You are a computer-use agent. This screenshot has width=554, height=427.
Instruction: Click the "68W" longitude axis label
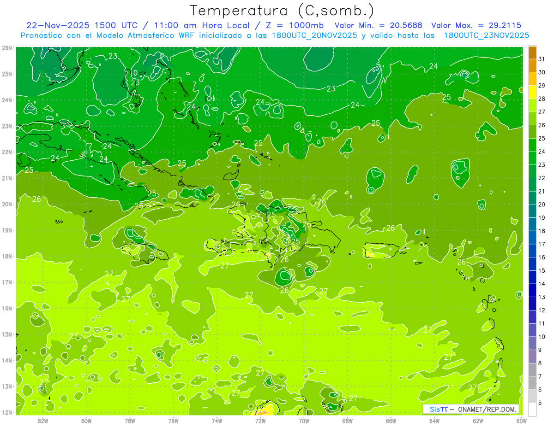click(348, 421)
